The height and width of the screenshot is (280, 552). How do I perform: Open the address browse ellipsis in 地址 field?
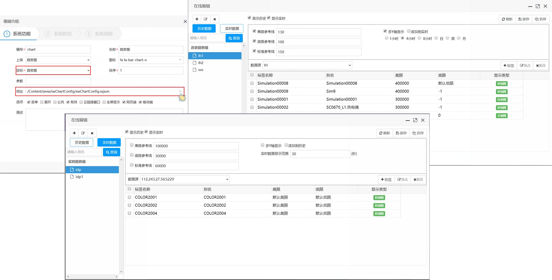coord(180,91)
